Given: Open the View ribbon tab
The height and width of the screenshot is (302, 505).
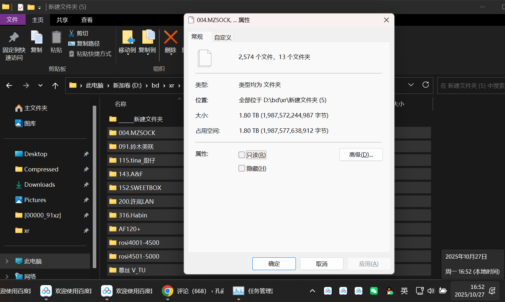Looking at the screenshot, I should (x=87, y=20).
